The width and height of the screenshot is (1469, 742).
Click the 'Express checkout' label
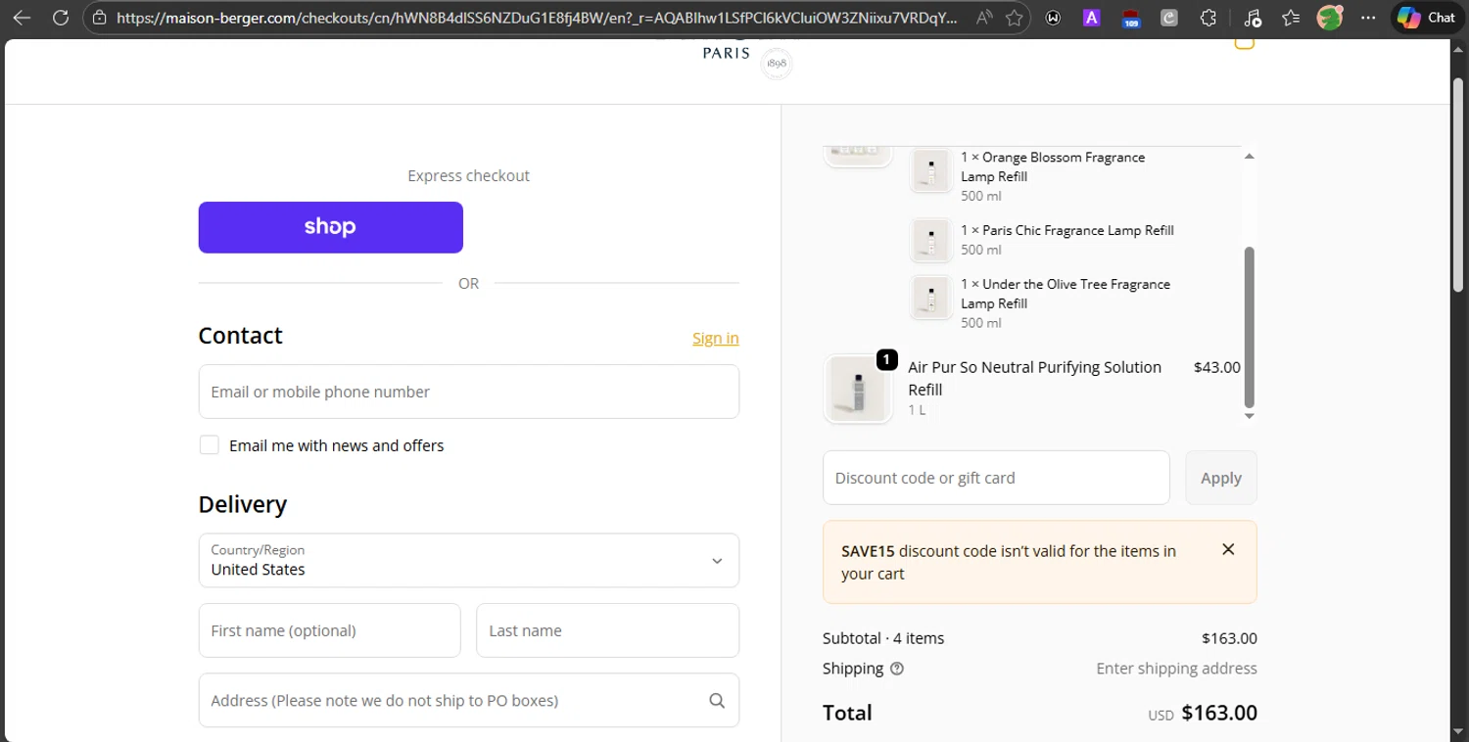click(469, 176)
